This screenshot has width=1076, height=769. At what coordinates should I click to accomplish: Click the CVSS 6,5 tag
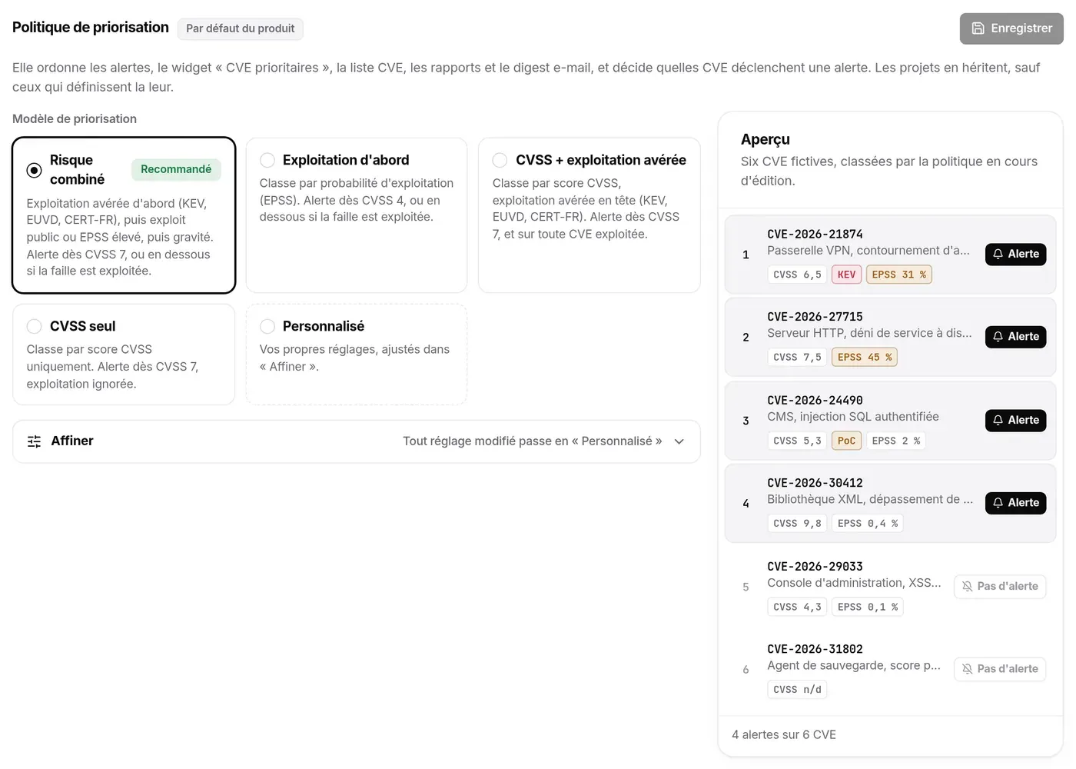click(797, 275)
